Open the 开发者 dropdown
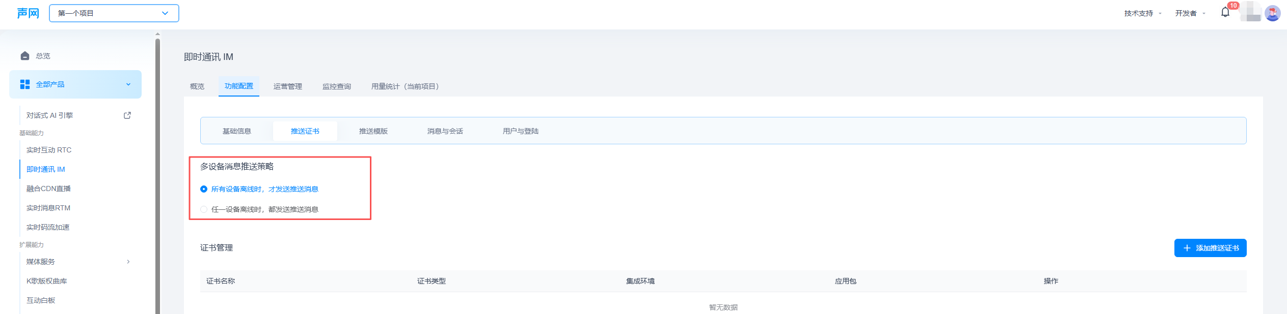Image resolution: width=1287 pixels, height=314 pixels. [x=1190, y=13]
